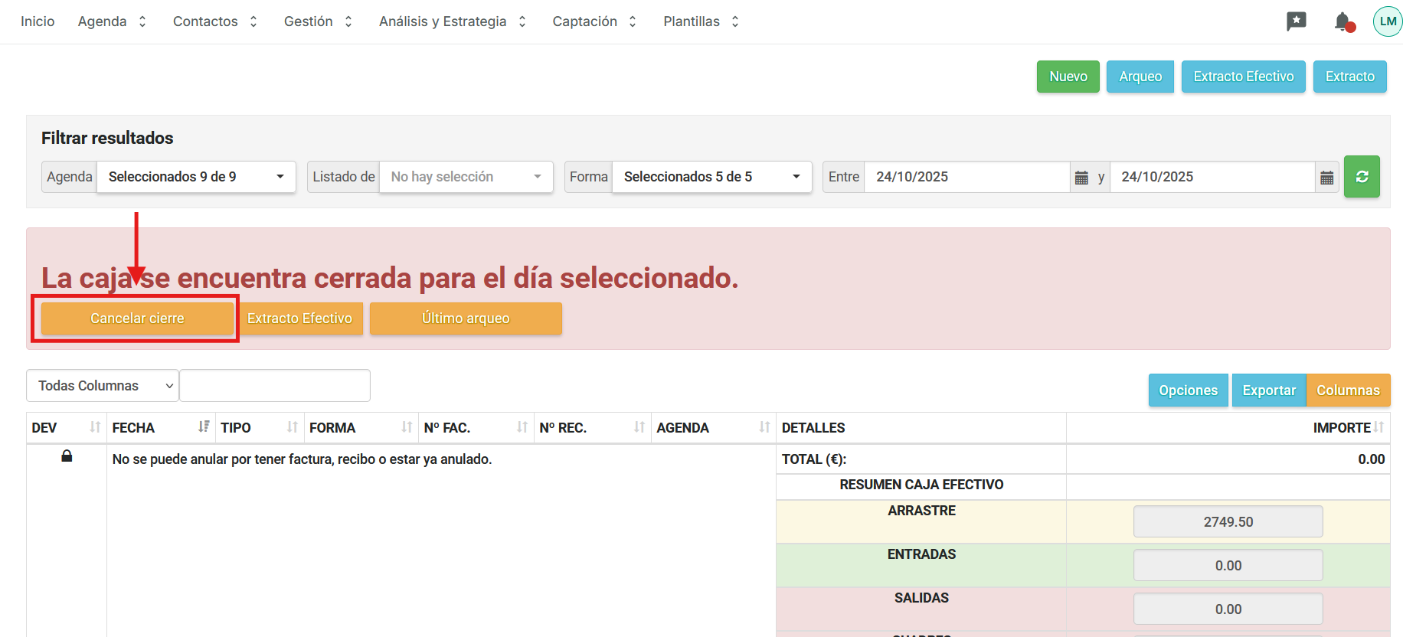Expand the Agenda filter dropdown

196,177
